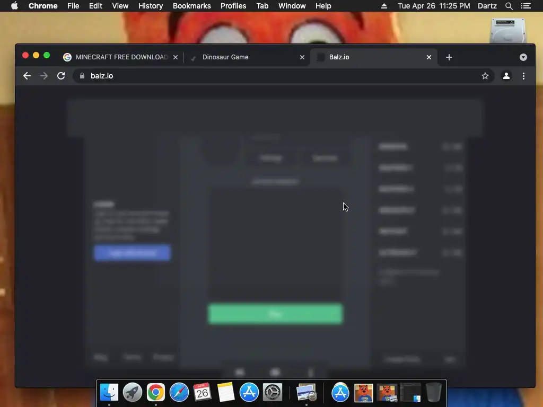Open Preview from the Dock
Viewport: 543px width, 407px height.
(x=306, y=392)
